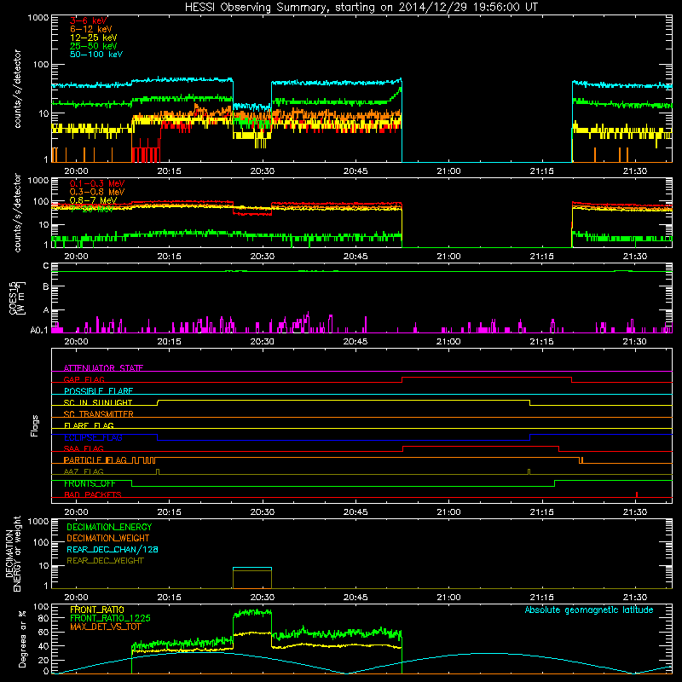Screen dimensions: 682x682
Task: Click the REAR_DEC_CHAN/128 legend label
Action: coord(113,549)
